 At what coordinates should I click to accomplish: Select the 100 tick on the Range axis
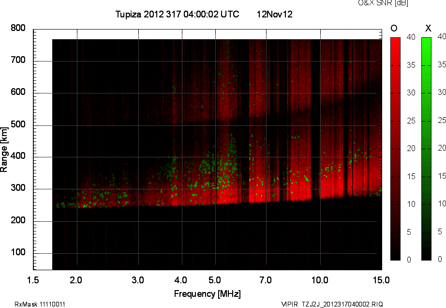18,253
